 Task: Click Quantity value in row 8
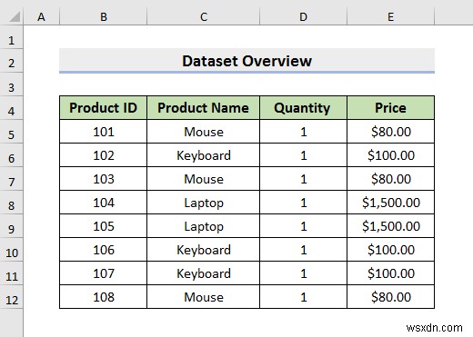click(x=303, y=203)
